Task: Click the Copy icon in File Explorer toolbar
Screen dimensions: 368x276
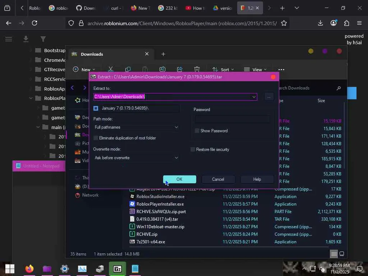Action: 128,69
